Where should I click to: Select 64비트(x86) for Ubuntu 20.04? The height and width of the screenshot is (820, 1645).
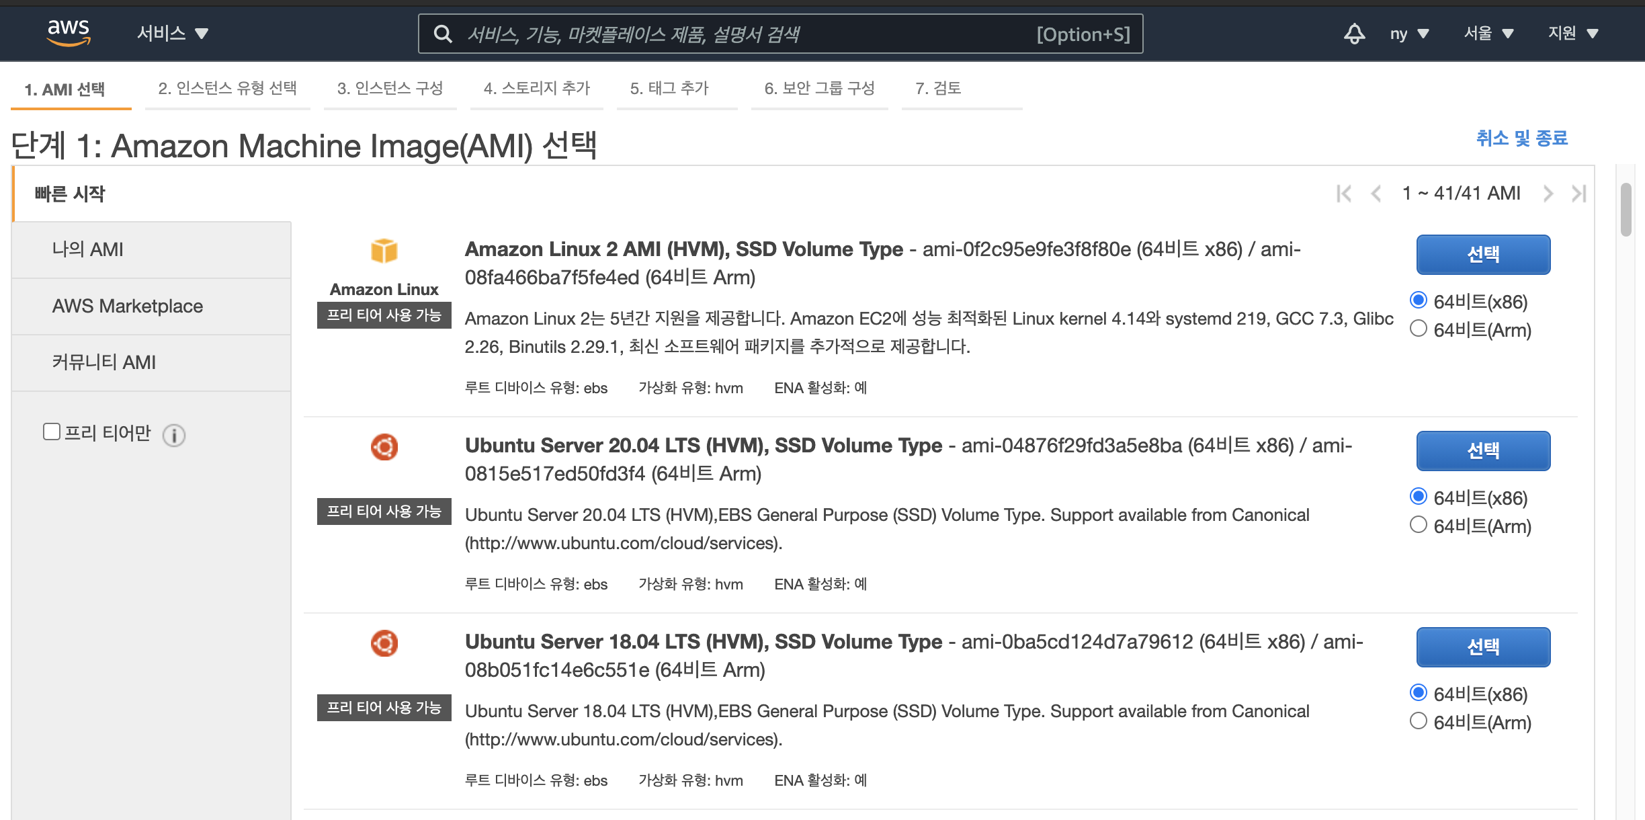pyautogui.click(x=1419, y=496)
